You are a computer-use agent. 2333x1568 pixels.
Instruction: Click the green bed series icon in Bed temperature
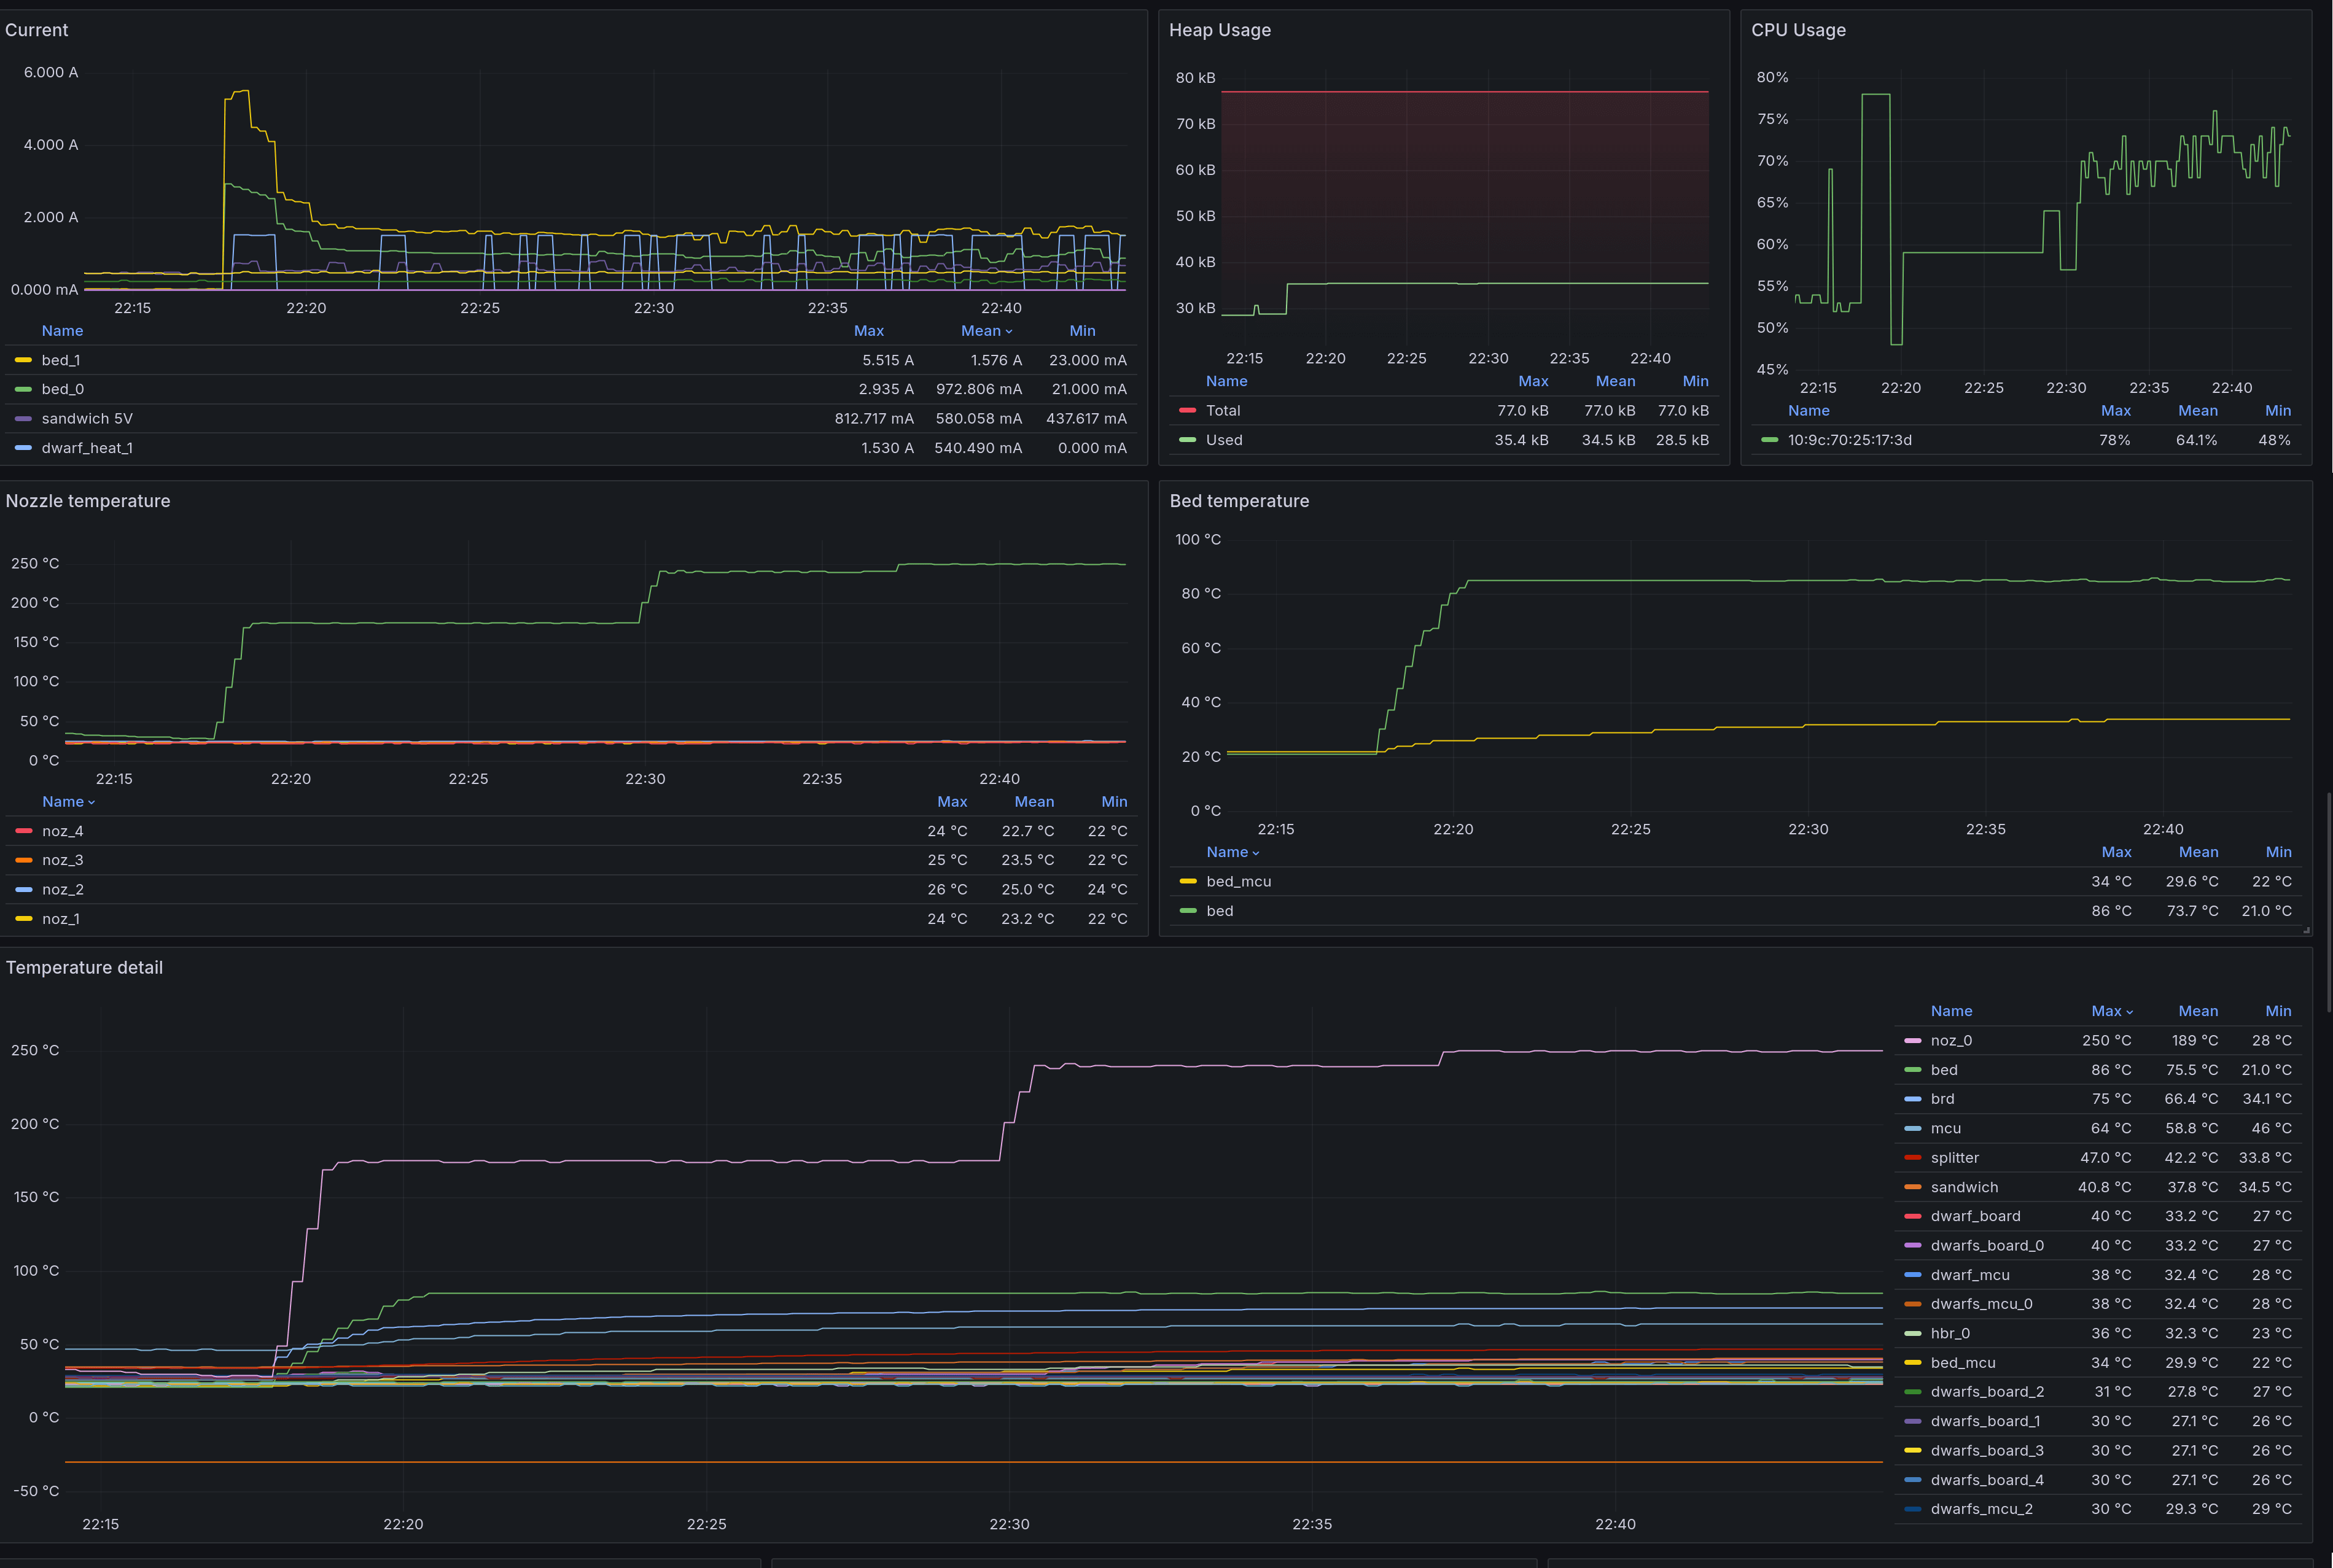[1188, 911]
